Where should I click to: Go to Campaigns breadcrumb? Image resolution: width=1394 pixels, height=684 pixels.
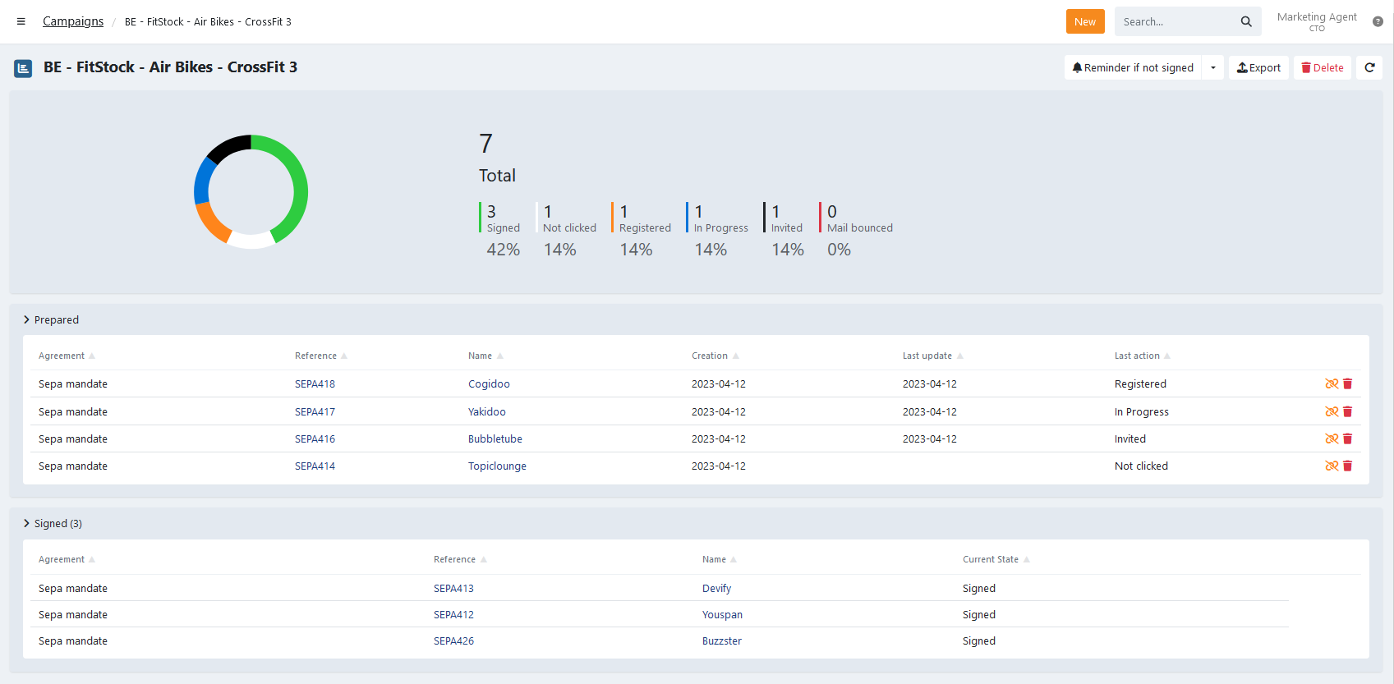[73, 21]
